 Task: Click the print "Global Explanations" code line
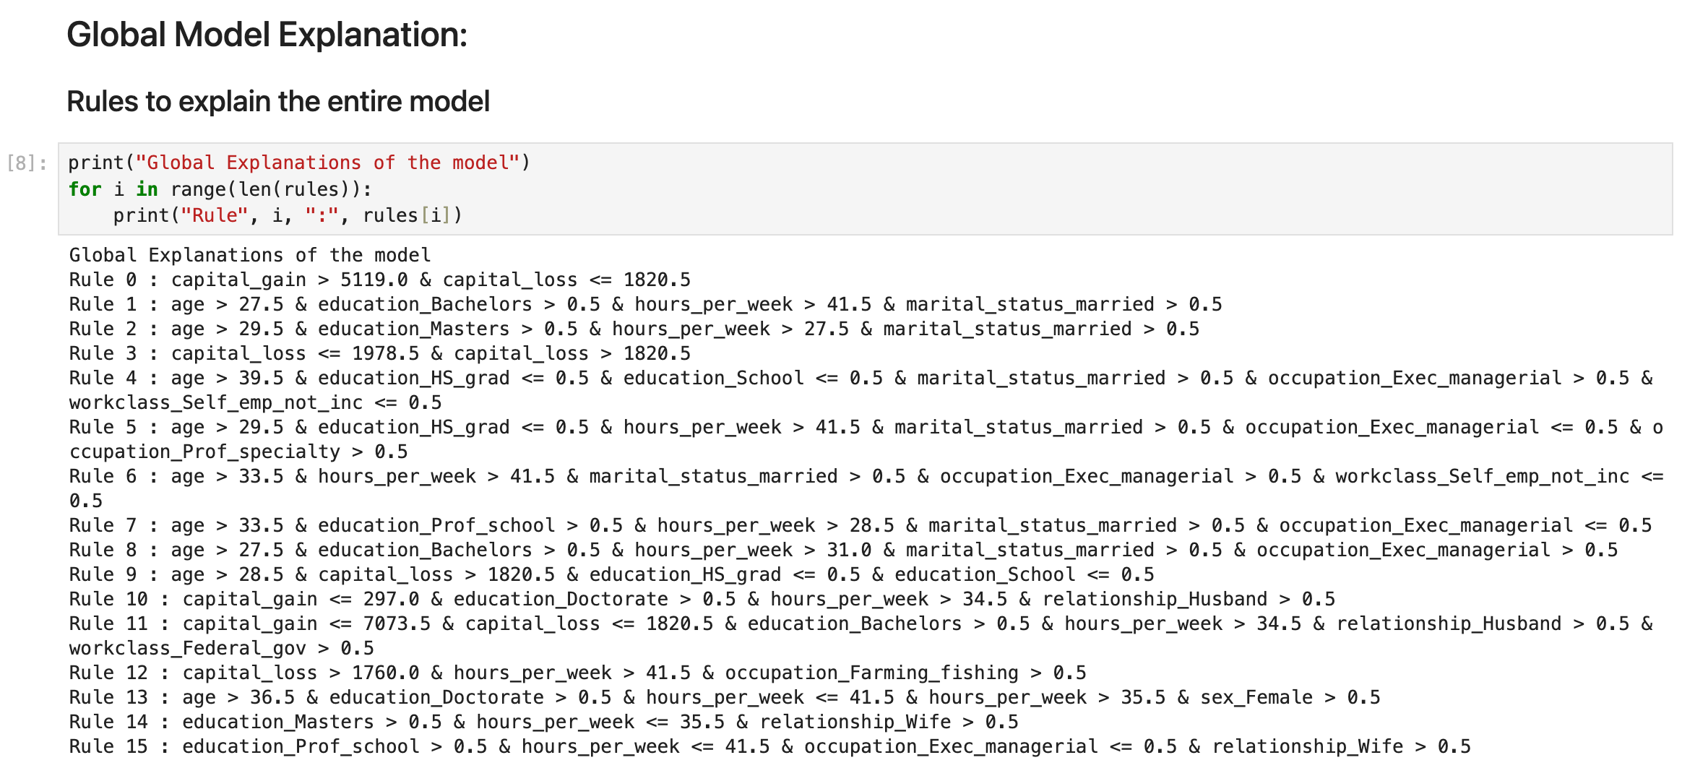pos(299,163)
